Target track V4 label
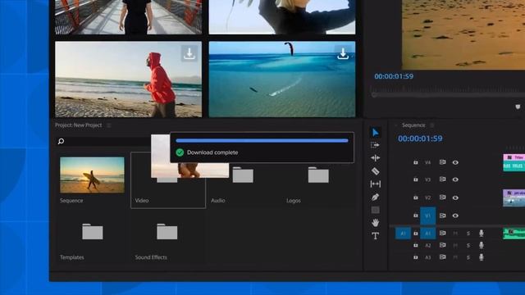525x295 pixels. point(428,162)
